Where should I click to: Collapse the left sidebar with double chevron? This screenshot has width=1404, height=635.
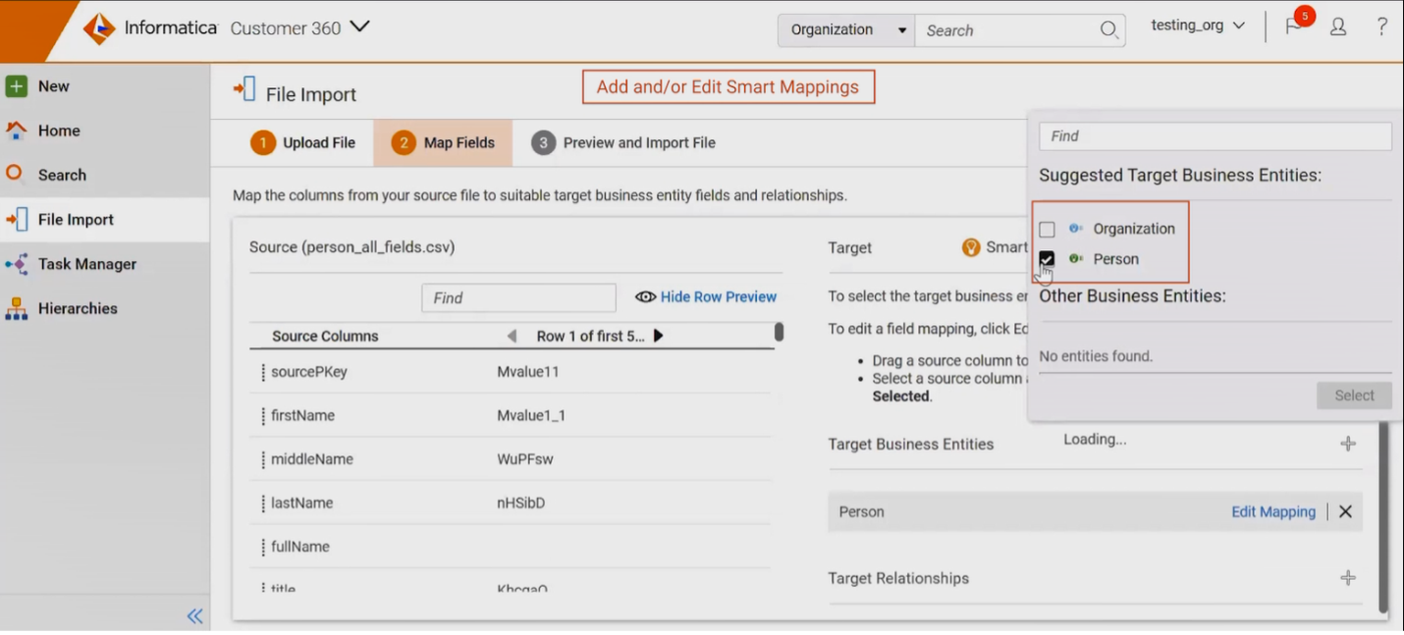pyautogui.click(x=194, y=616)
